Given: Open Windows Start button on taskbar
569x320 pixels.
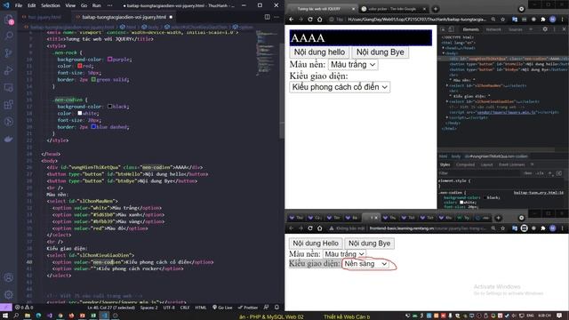Looking at the screenshot, I should (x=5, y=316).
